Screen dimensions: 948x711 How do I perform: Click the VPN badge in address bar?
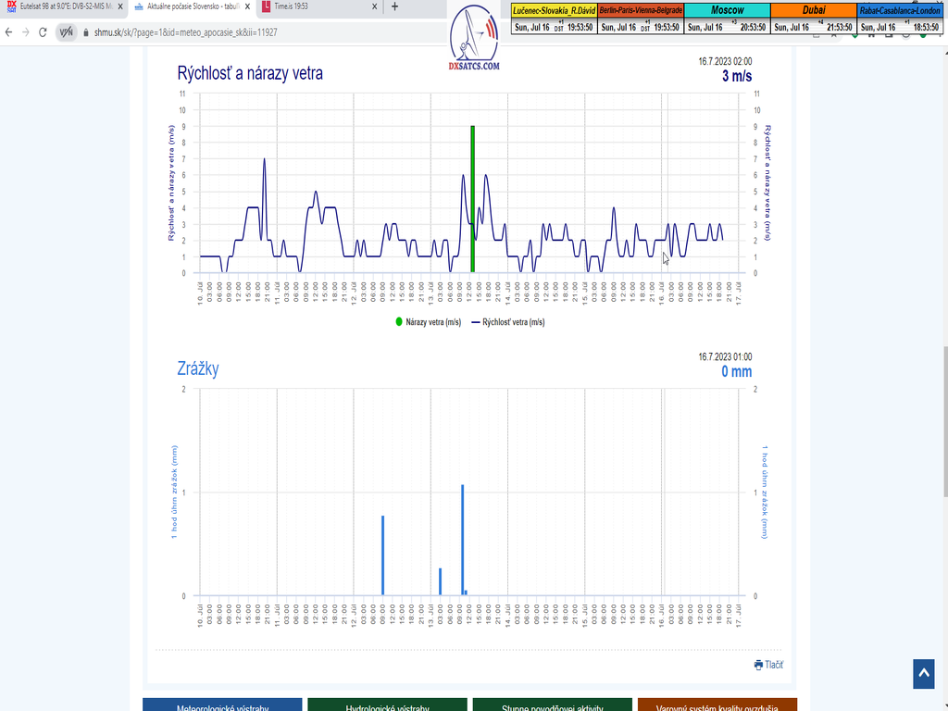coord(67,31)
